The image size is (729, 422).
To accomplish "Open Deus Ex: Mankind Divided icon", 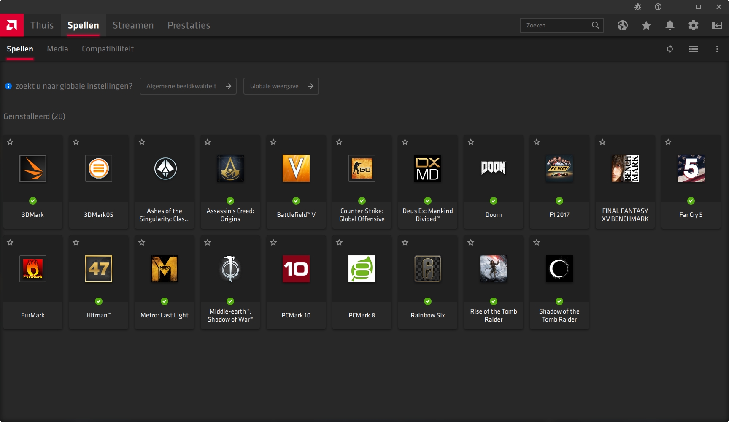I will [428, 168].
